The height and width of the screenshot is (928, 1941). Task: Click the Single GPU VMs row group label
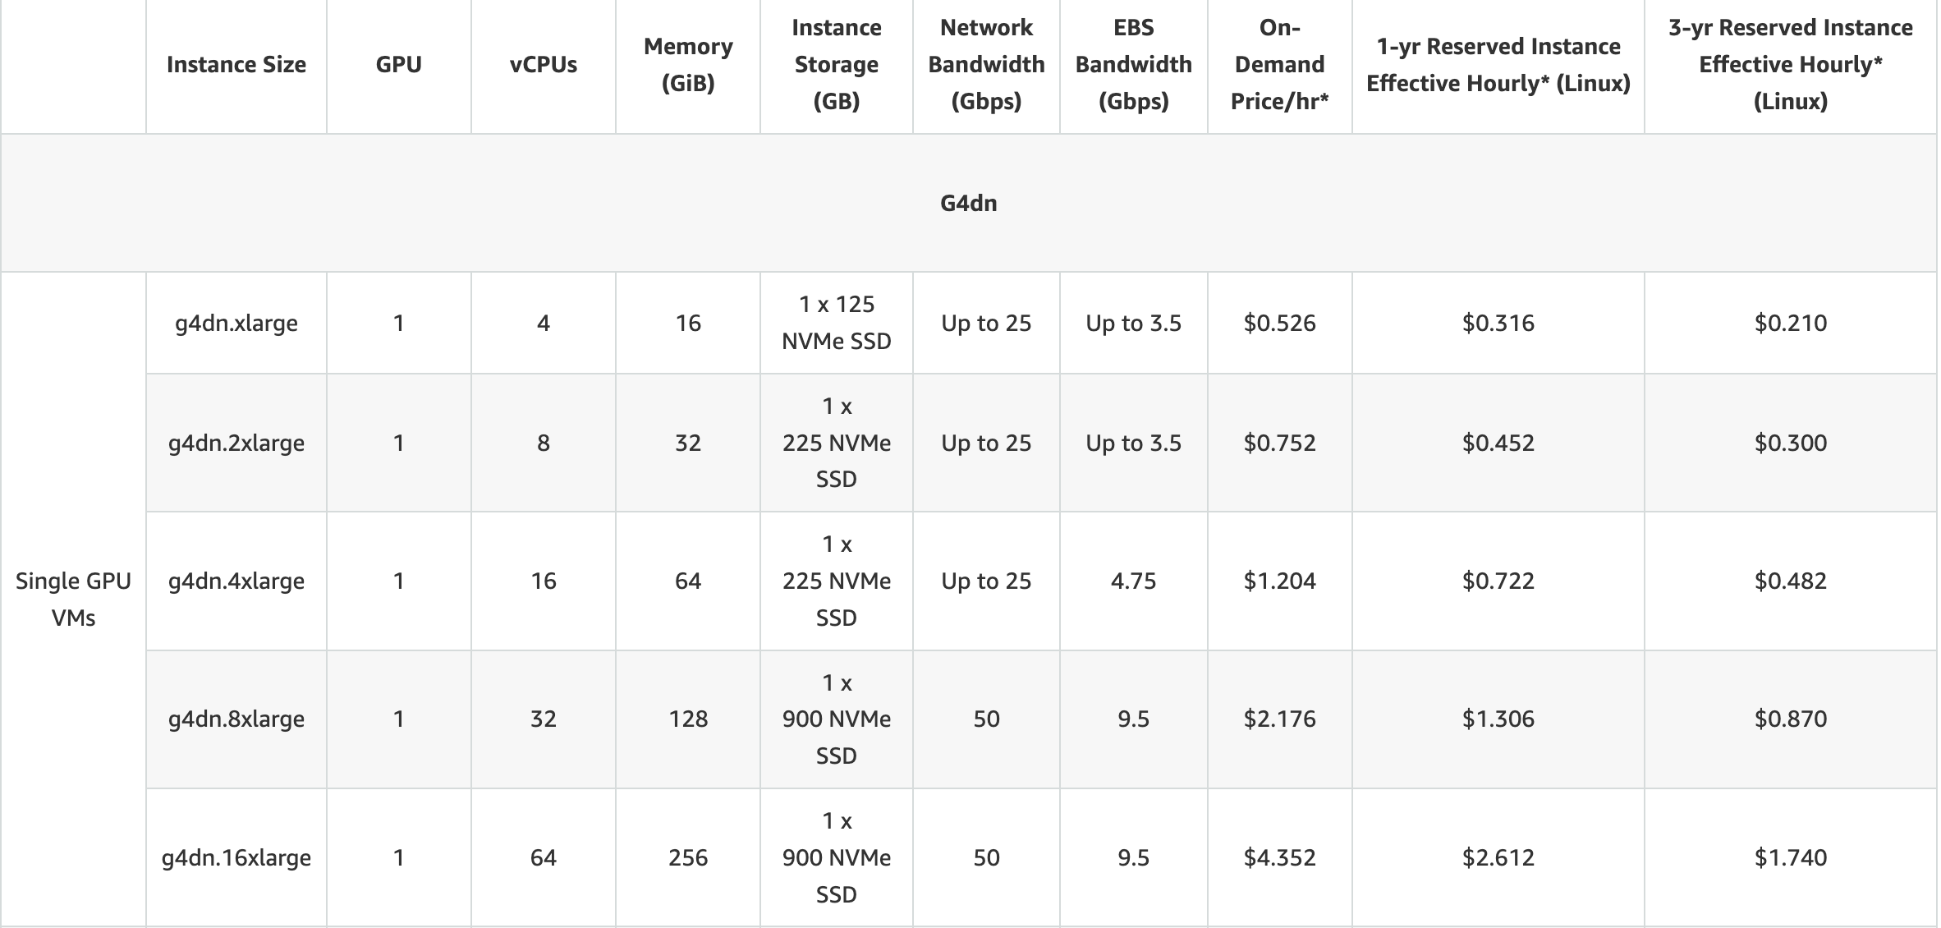73,599
